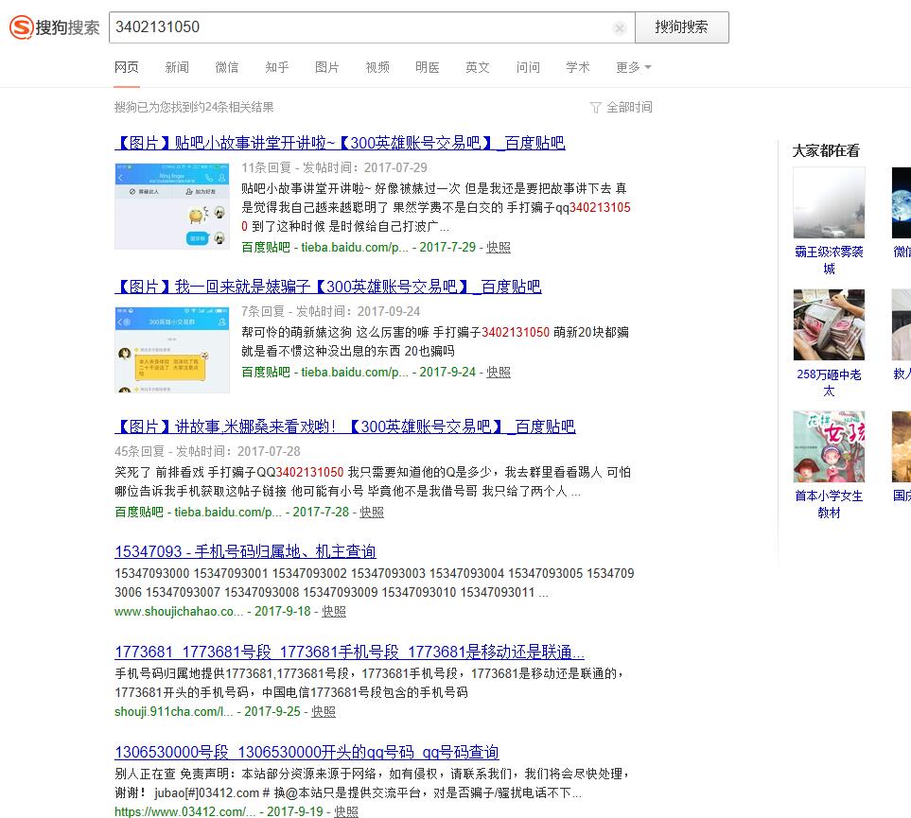911x818 pixels.
Task: Open the 明医 tab
Action: tap(427, 67)
